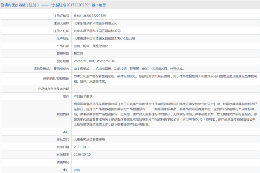Select expiry date 2026-10-10

click(x=82, y=155)
